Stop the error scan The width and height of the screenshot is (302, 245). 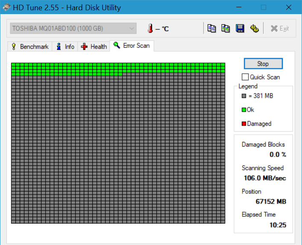coord(263,63)
